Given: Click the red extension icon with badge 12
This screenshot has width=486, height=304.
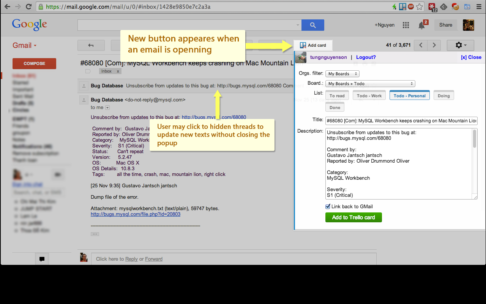Looking at the screenshot, I should pos(432,6).
